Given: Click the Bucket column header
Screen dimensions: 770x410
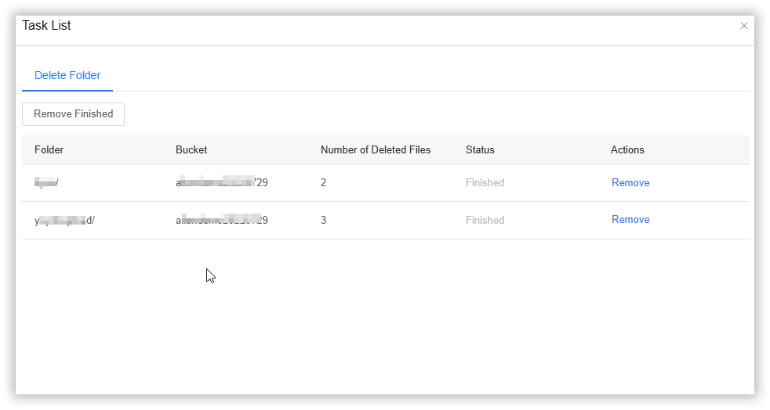Looking at the screenshot, I should pos(191,150).
